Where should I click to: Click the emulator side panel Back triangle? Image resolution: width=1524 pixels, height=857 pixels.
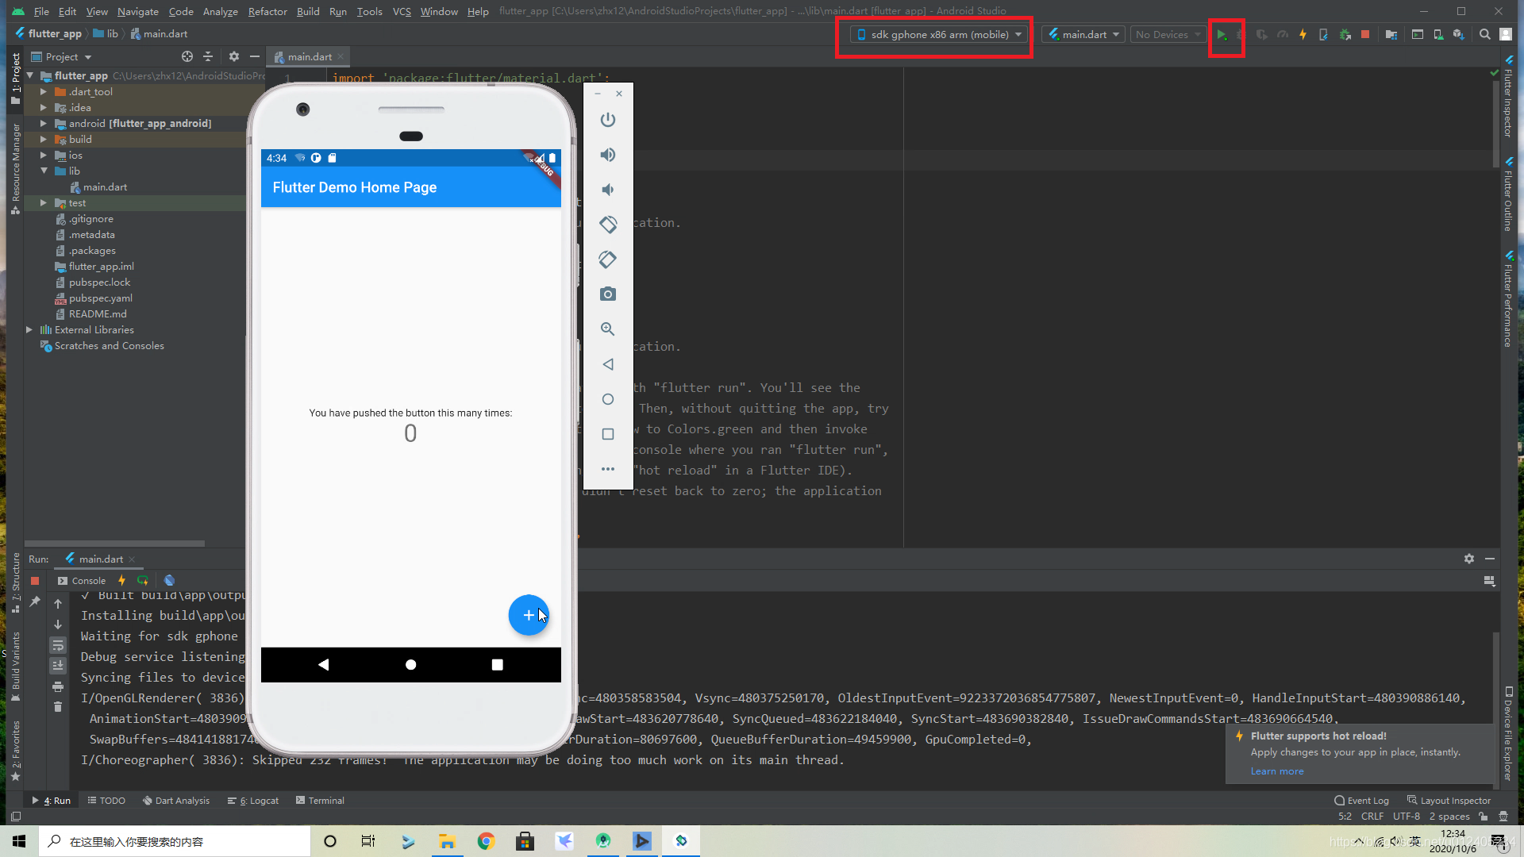point(608,364)
